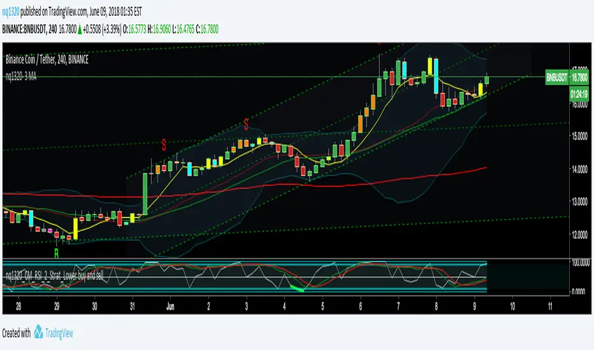
Task: Click the 13.0000 price axis label
Action: click(x=579, y=201)
